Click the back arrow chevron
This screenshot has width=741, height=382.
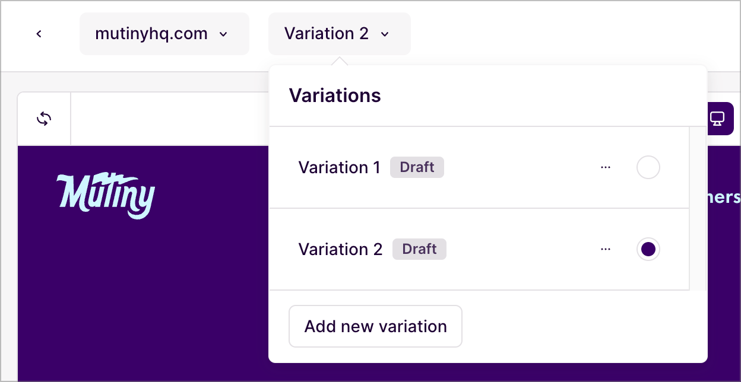point(39,34)
